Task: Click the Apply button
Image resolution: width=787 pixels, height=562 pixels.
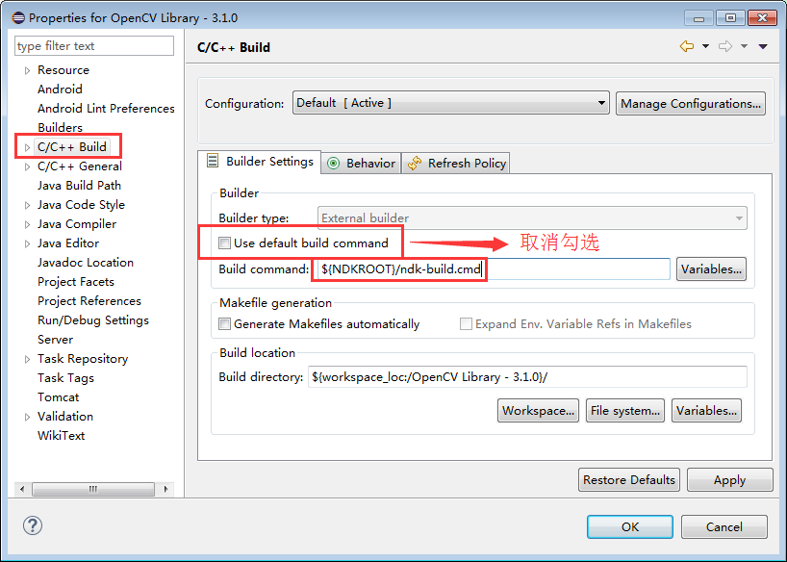Action: (x=730, y=479)
